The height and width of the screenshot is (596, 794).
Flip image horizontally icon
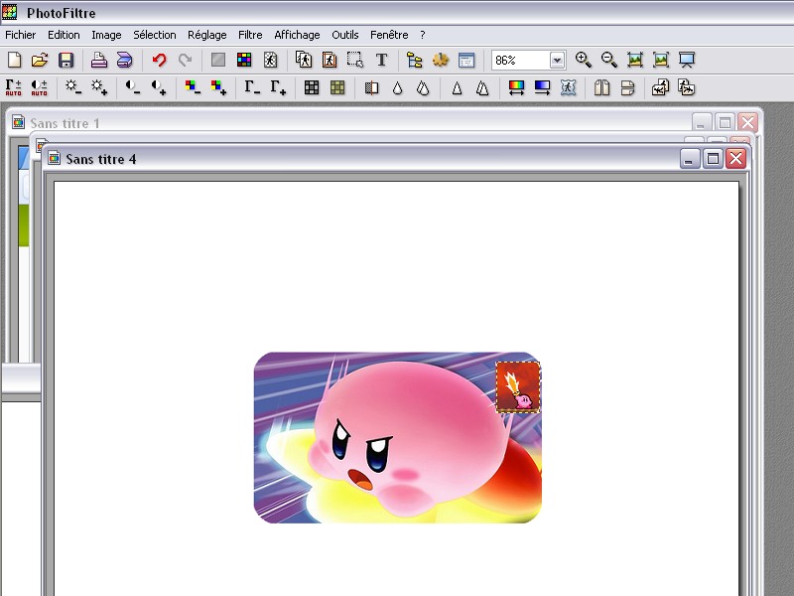point(601,87)
